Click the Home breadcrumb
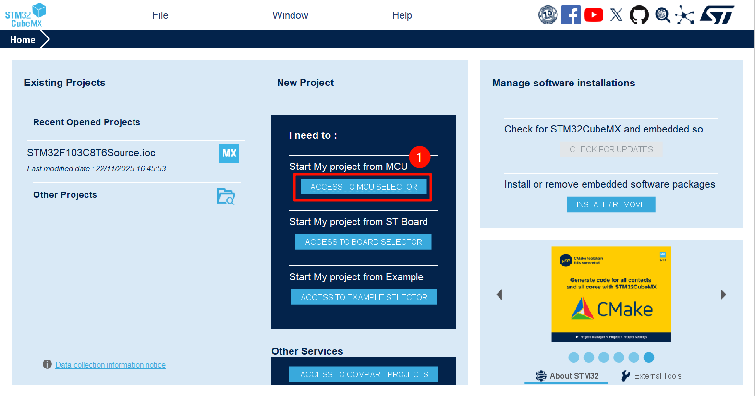The width and height of the screenshot is (755, 396). (x=23, y=40)
